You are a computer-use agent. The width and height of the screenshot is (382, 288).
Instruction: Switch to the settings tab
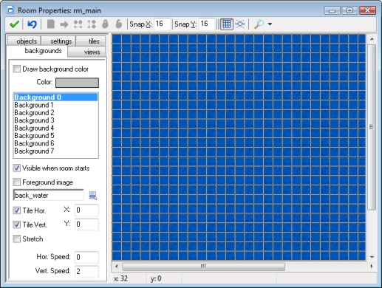pyautogui.click(x=58, y=41)
